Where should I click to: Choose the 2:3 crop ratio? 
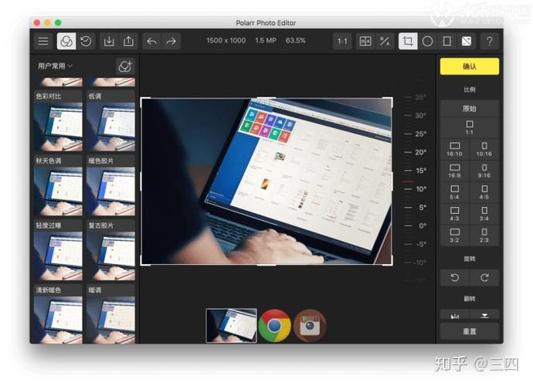point(484,235)
